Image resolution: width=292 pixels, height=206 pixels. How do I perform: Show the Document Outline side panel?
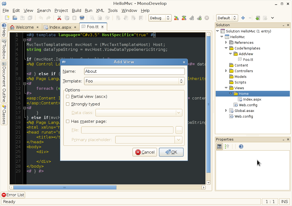[x=4, y=82]
